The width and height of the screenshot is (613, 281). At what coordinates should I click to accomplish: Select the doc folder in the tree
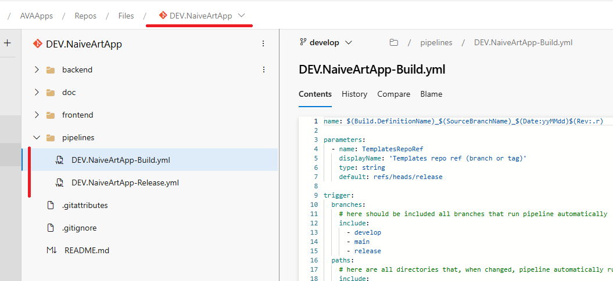(69, 92)
